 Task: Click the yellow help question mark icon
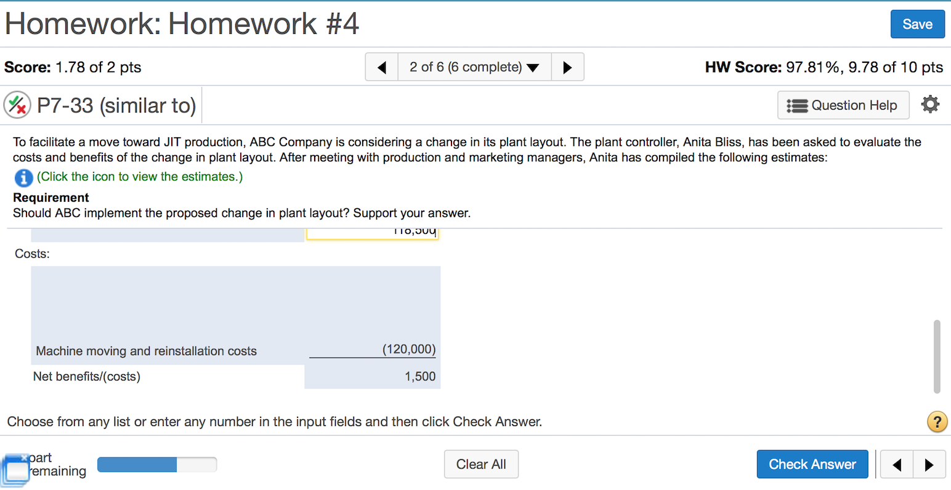coord(937,422)
